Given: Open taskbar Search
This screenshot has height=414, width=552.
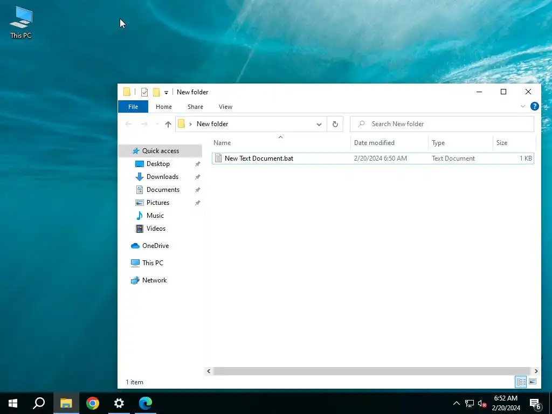Looking at the screenshot, I should point(39,403).
